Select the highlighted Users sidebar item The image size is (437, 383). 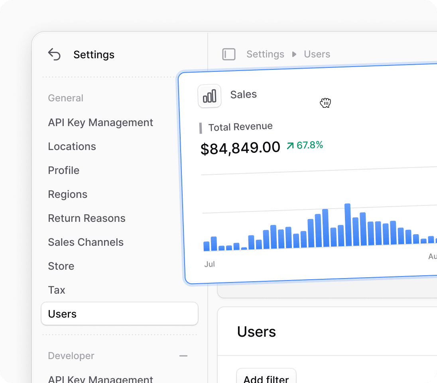[119, 314]
